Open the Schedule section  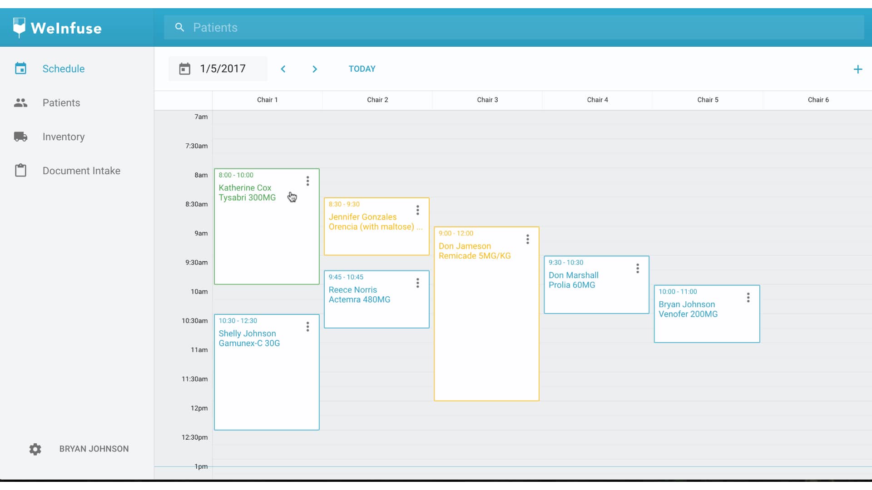tap(64, 69)
